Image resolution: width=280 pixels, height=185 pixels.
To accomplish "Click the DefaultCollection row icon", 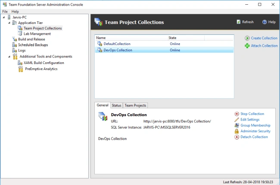I will coord(100,44).
